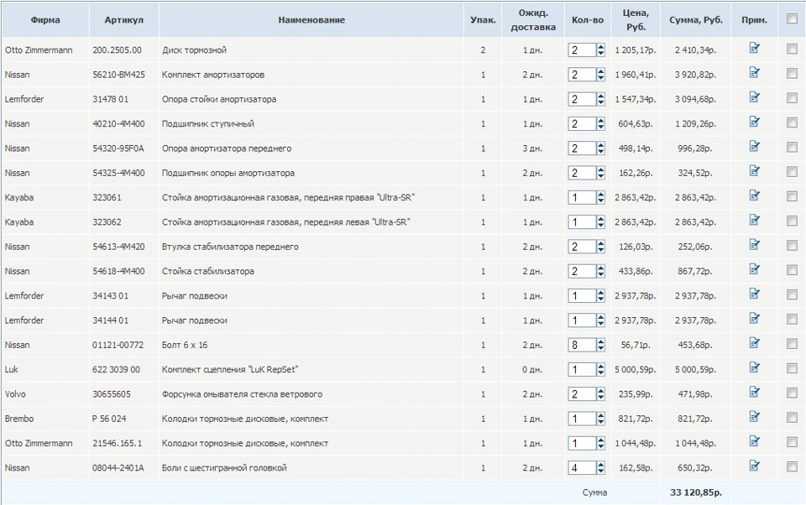Increase quantity of Болт 6 x 16
This screenshot has width=806, height=505.
pos(600,341)
